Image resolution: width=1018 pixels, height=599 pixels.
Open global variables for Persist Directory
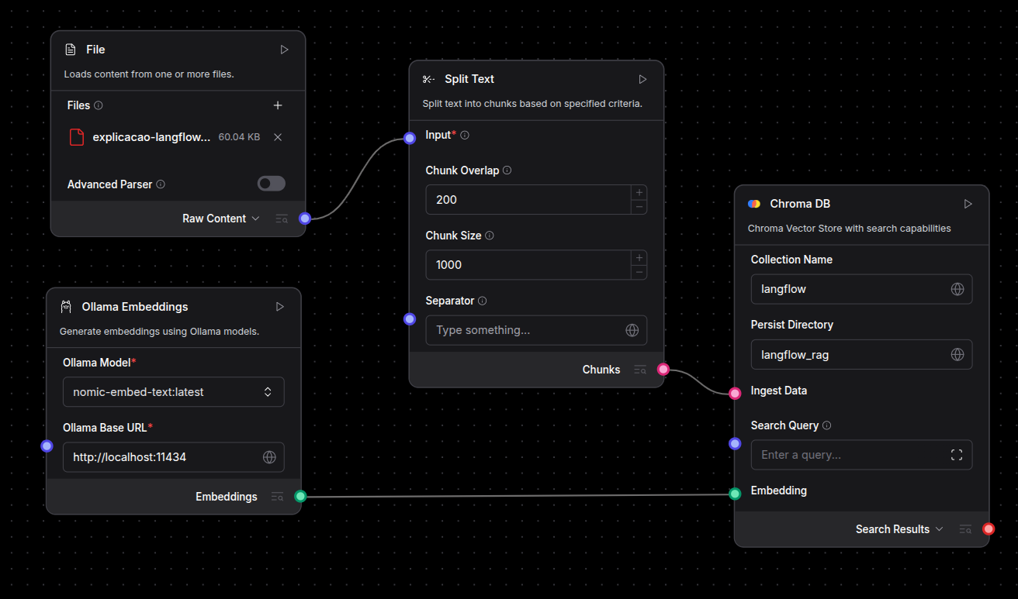point(957,354)
